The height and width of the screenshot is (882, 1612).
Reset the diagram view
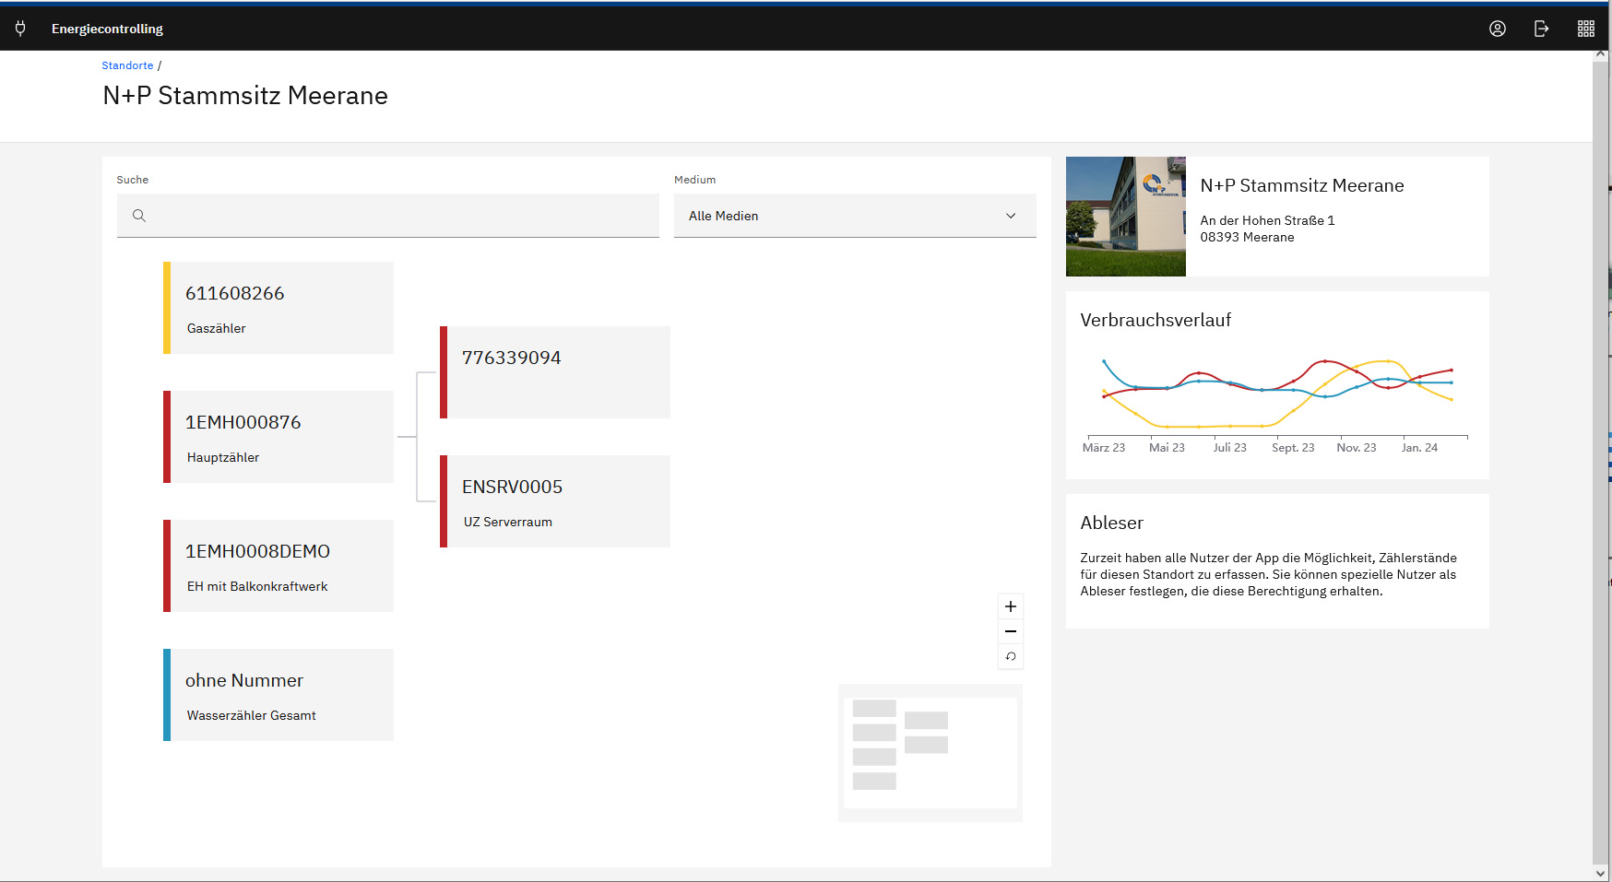pyautogui.click(x=1011, y=656)
